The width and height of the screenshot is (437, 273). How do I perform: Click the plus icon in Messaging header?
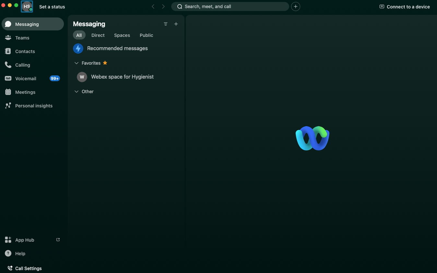(x=176, y=24)
